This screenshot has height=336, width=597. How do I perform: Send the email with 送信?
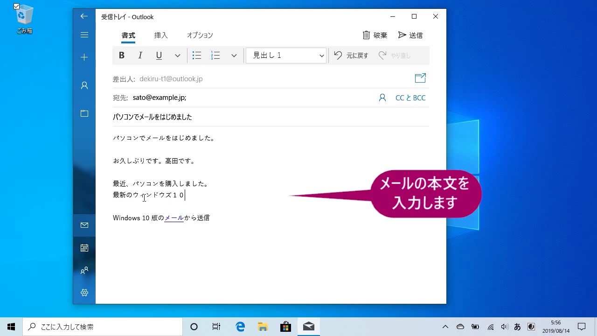[410, 35]
